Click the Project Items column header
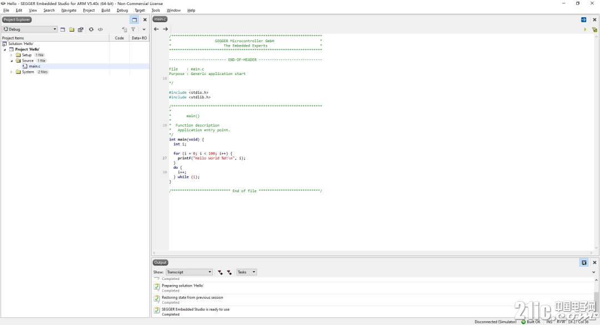The width and height of the screenshot is (600, 325). coord(55,38)
